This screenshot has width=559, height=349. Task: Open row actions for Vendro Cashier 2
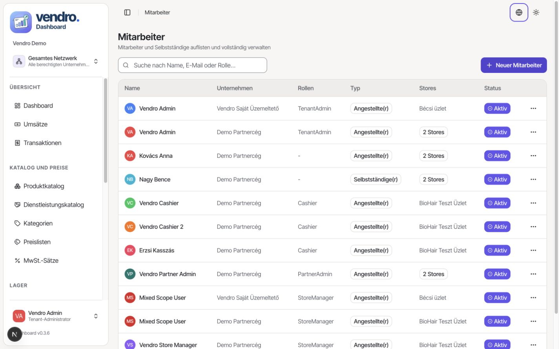coord(533,227)
